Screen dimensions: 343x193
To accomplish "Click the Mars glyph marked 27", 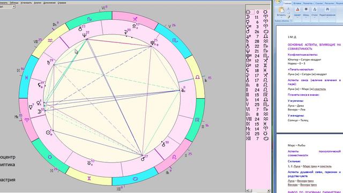I will click(143, 159).
